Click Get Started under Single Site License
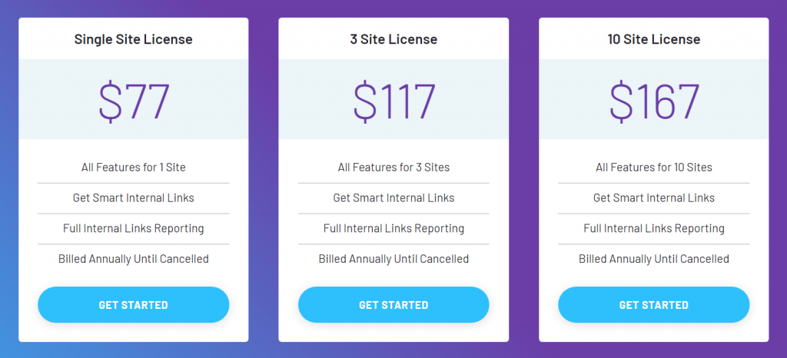This screenshot has height=358, width=787. click(133, 305)
